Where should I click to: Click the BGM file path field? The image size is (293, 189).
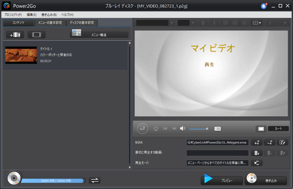[x=218, y=143]
